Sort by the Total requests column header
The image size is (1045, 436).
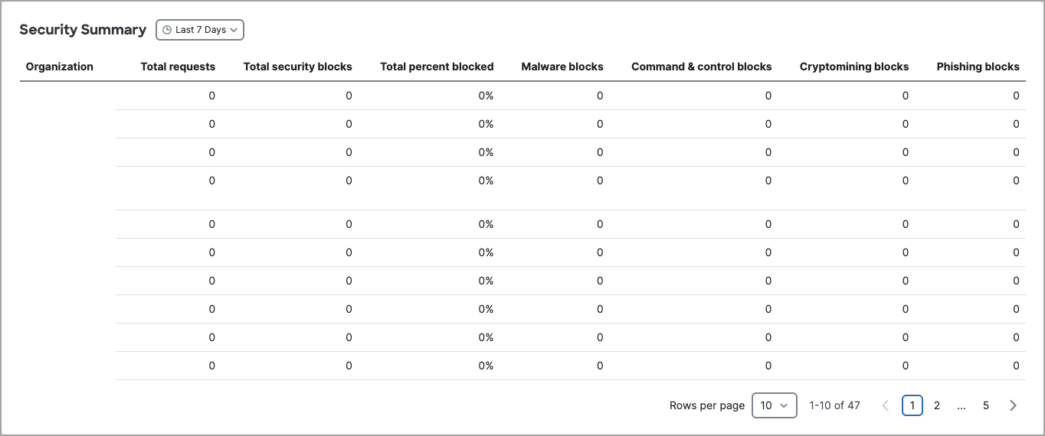coord(178,67)
